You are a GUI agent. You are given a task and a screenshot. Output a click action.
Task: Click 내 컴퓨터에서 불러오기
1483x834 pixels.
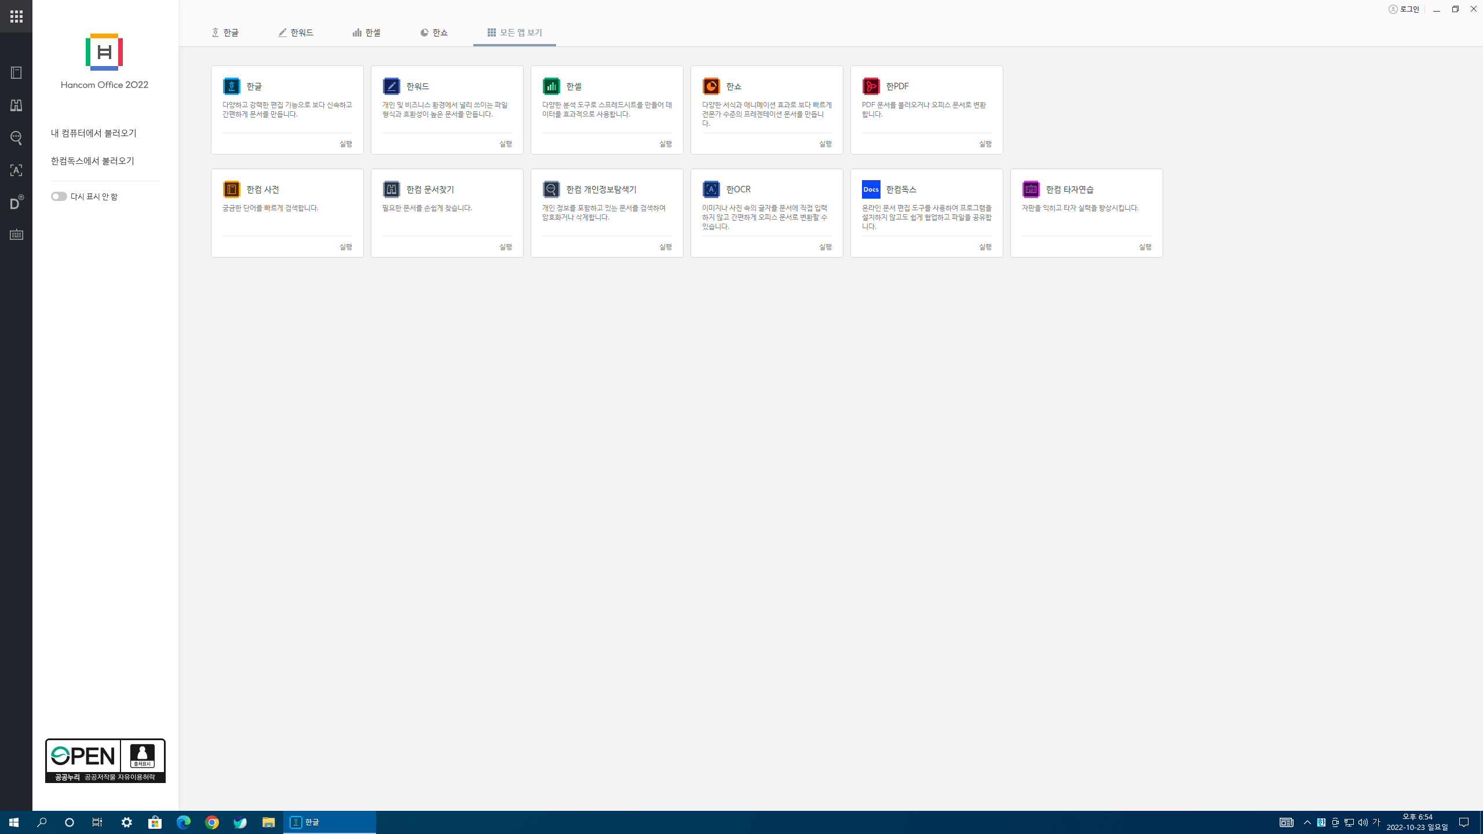[x=94, y=133]
